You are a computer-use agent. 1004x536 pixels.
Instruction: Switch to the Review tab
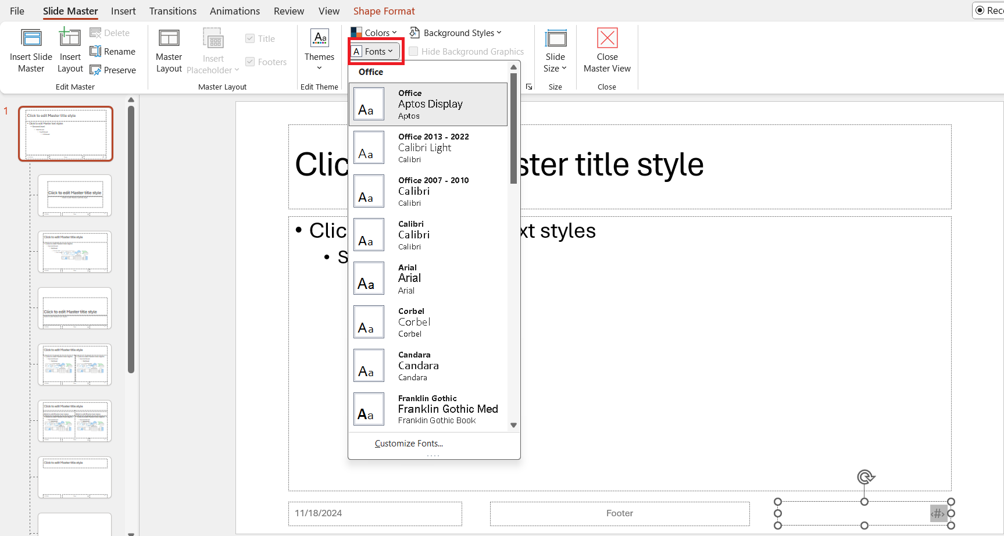coord(289,11)
